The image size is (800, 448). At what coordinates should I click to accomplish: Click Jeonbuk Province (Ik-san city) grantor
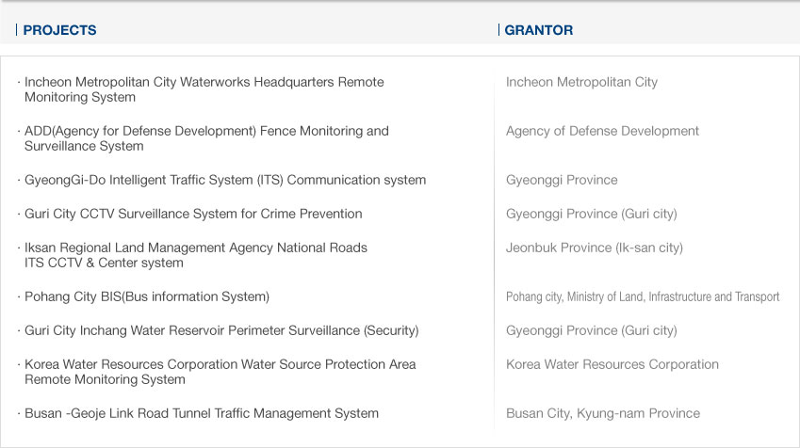click(595, 248)
